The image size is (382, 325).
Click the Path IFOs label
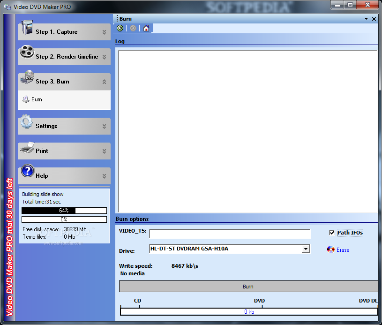click(350, 233)
